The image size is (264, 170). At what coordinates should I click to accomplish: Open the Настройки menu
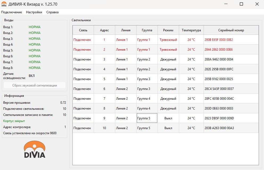click(x=34, y=12)
